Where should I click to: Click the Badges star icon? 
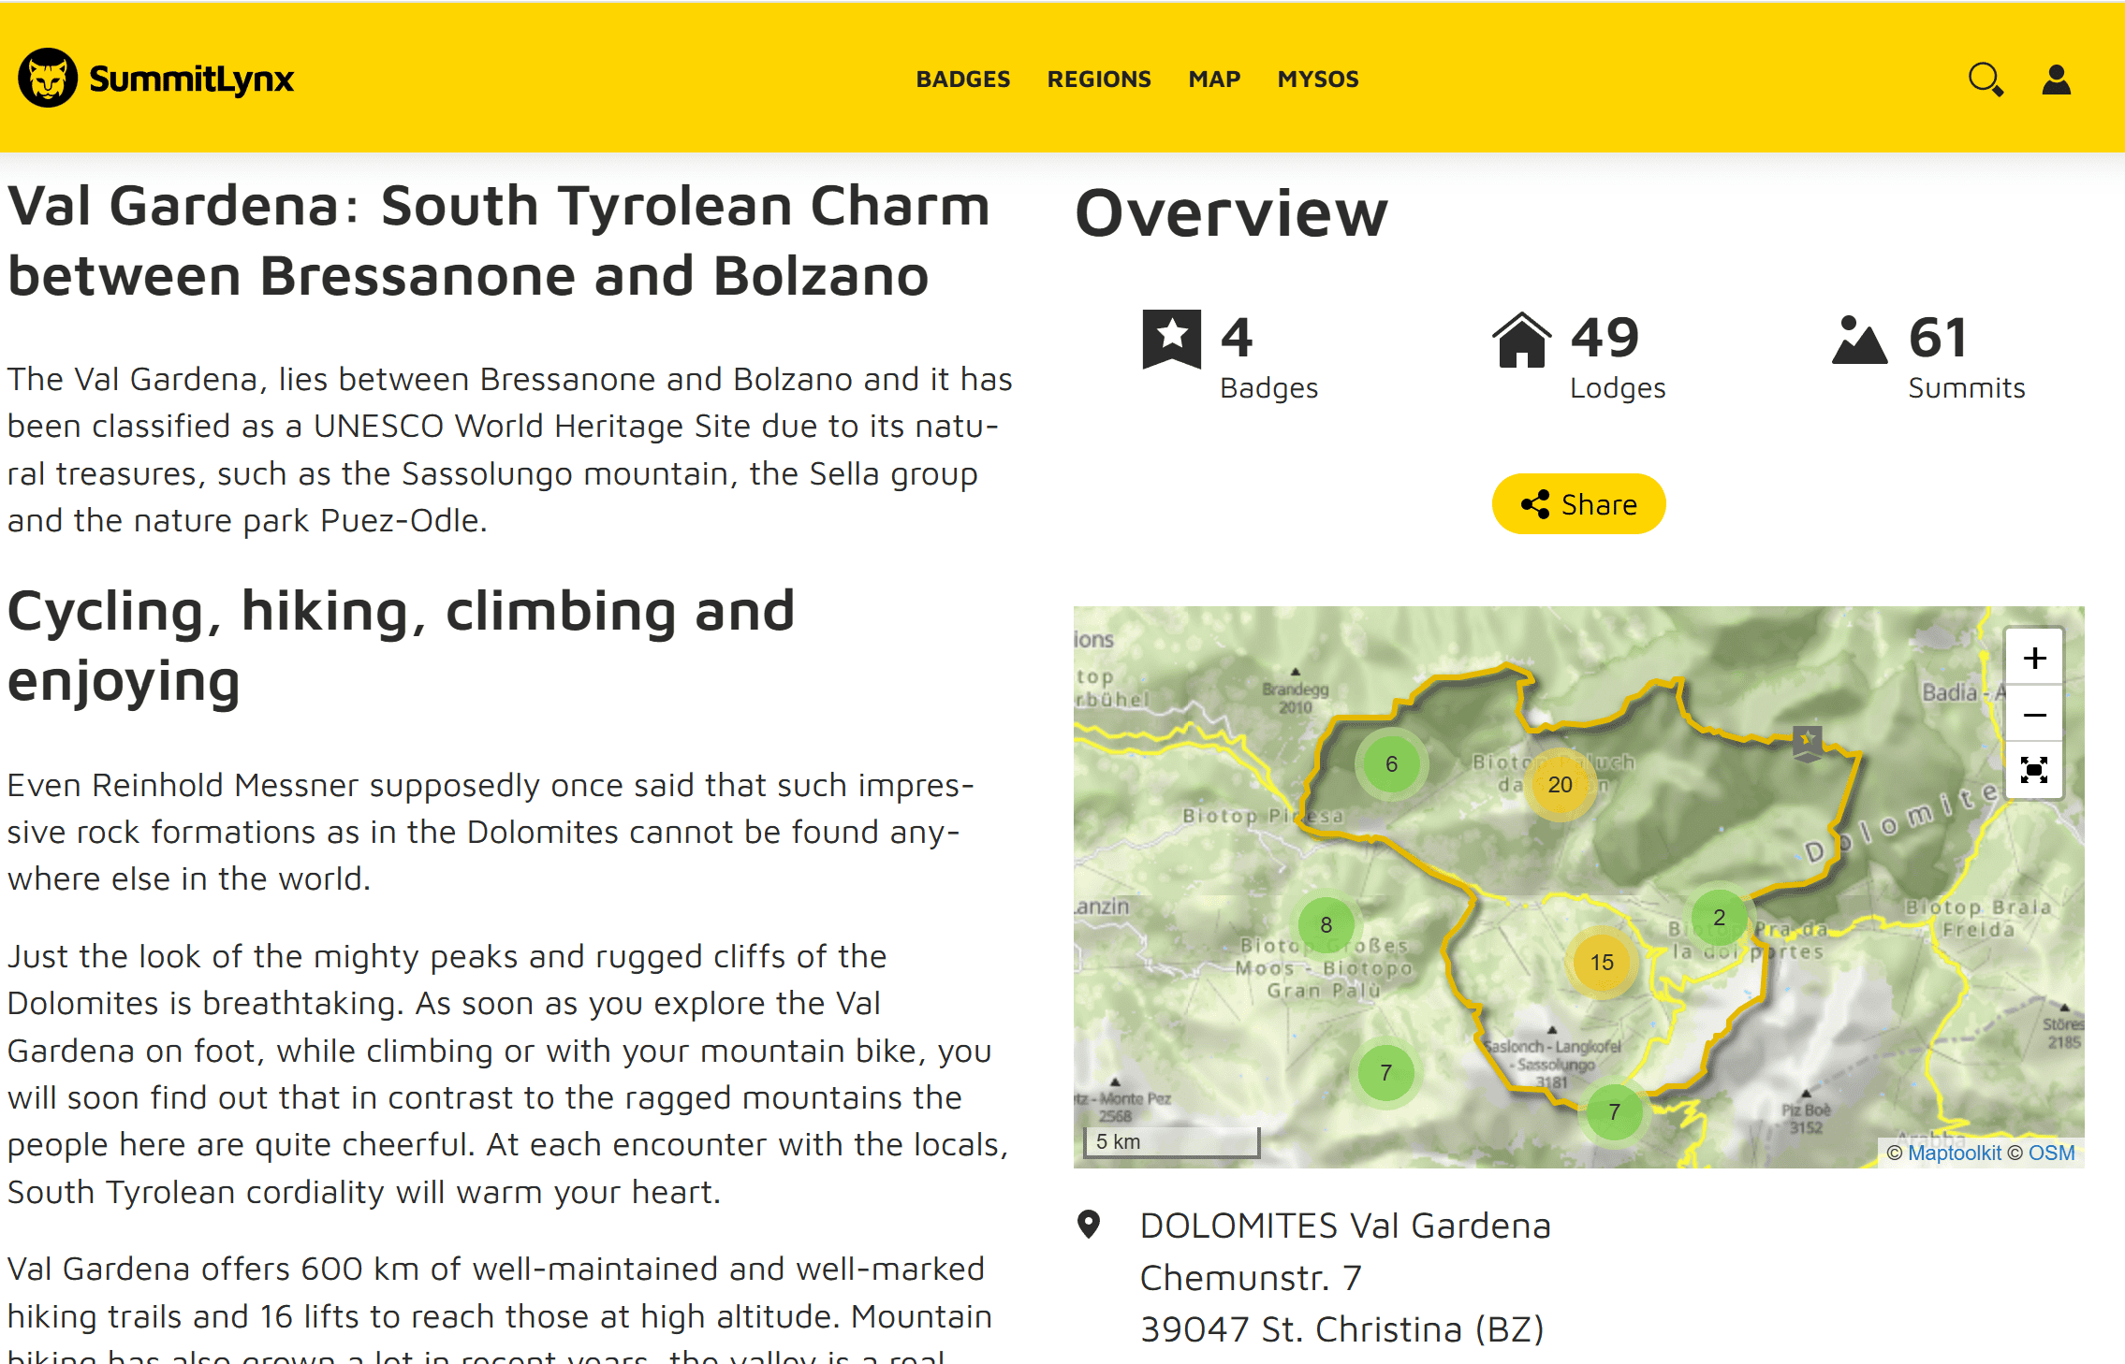[1173, 340]
